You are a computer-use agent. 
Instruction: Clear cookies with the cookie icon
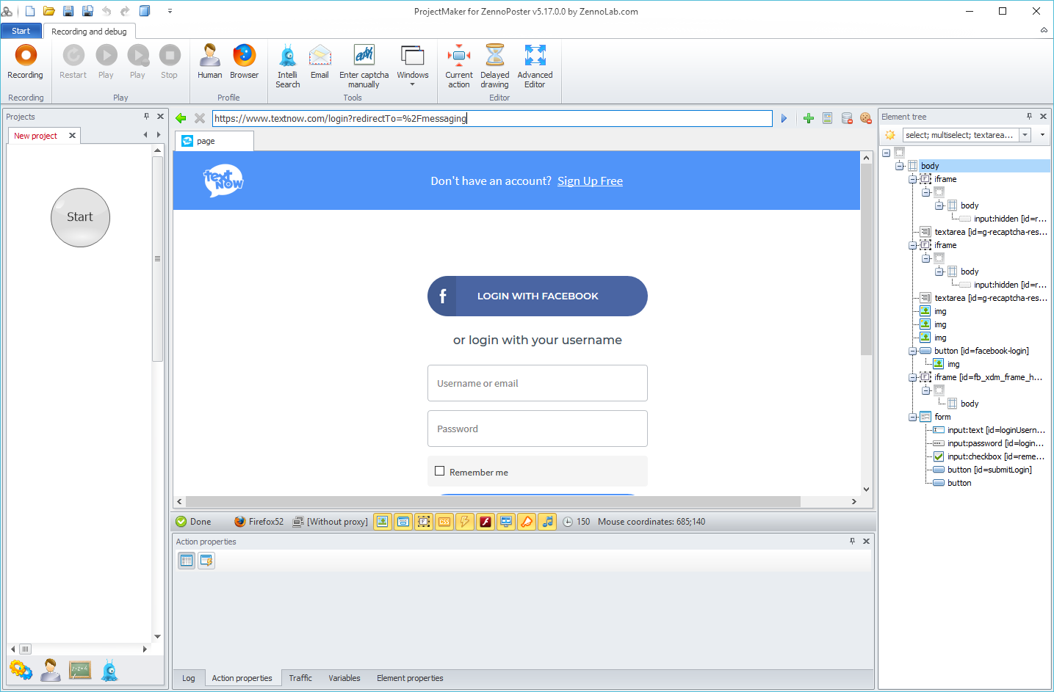pos(866,118)
